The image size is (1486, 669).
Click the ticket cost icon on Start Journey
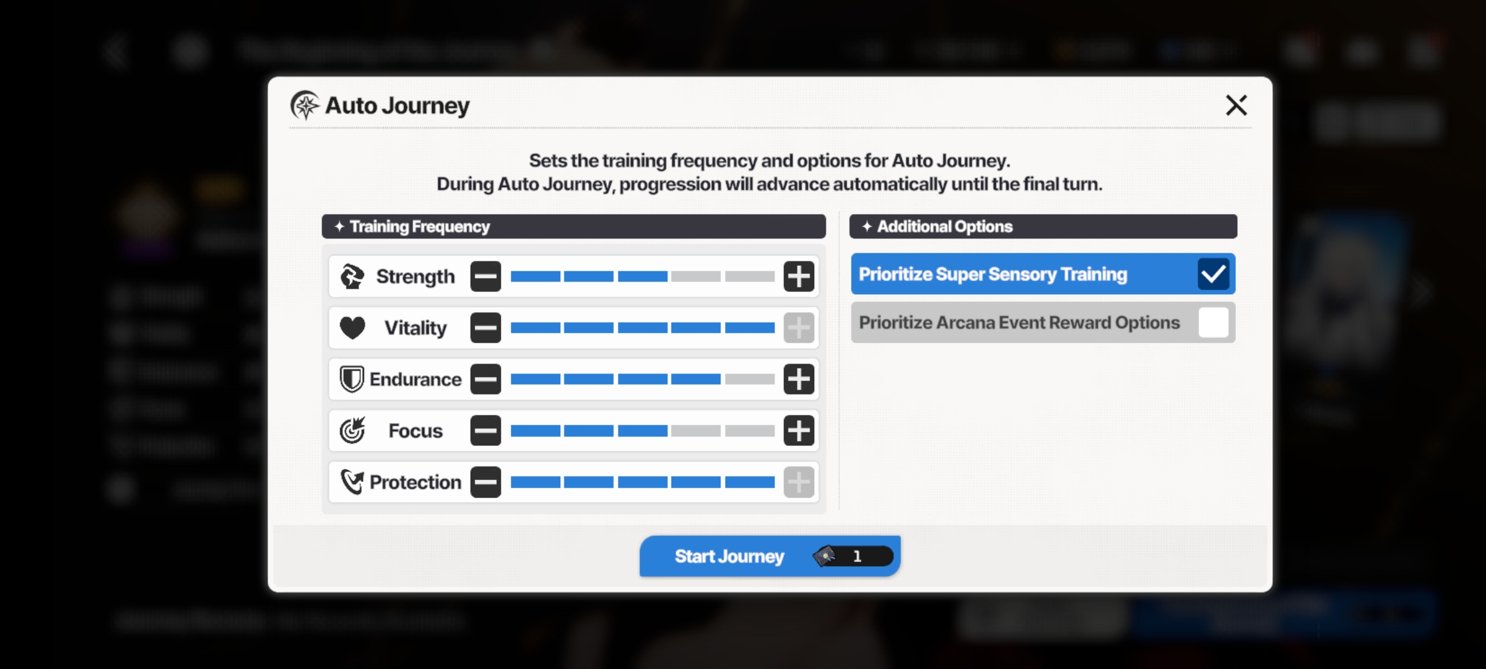click(825, 556)
